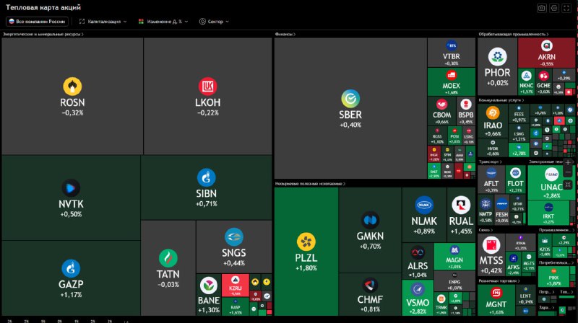The image size is (578, 323).
Task: Open the Все компании России source selector
Action: point(37,22)
